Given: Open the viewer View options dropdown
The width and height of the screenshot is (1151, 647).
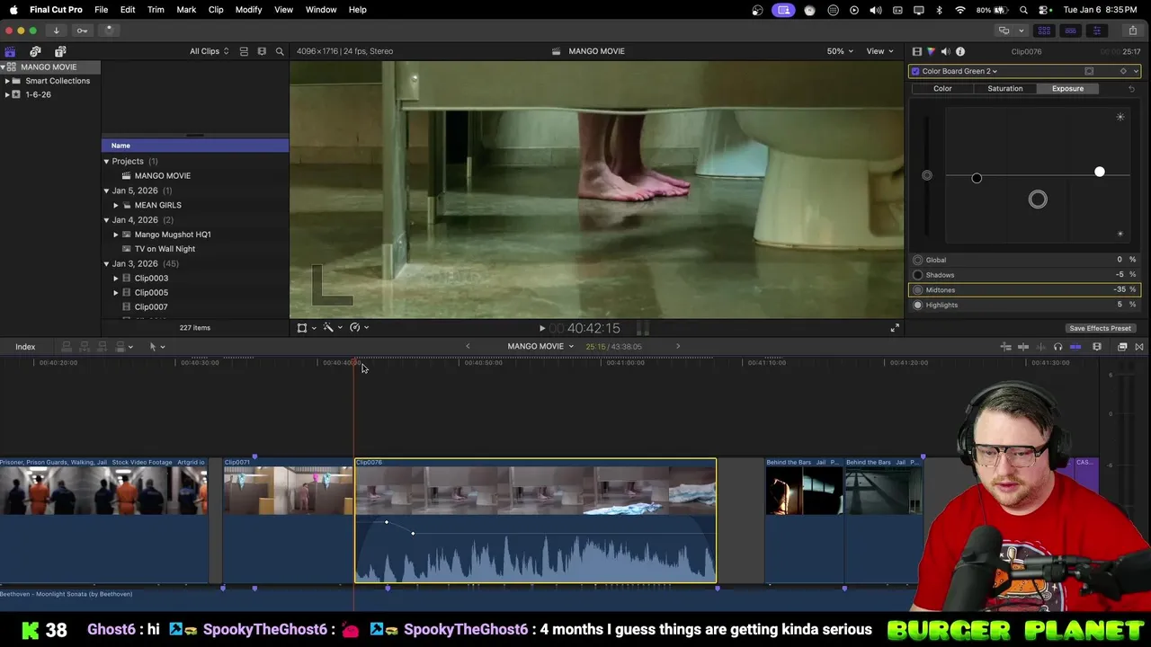Looking at the screenshot, I should click(x=879, y=51).
